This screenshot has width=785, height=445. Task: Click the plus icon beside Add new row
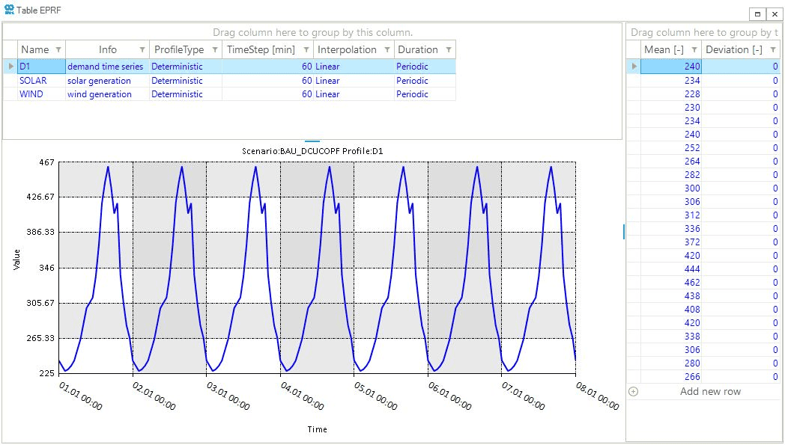click(x=634, y=391)
